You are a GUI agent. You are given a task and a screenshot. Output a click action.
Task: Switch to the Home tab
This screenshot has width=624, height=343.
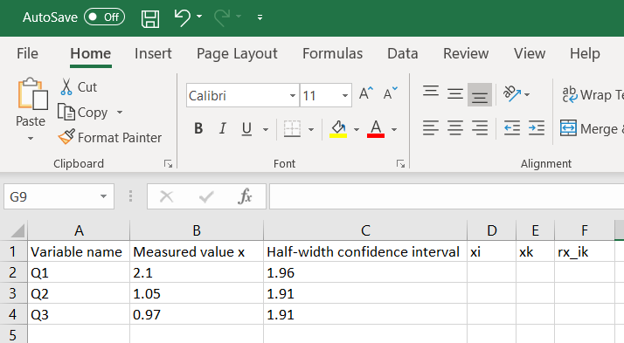tap(91, 53)
